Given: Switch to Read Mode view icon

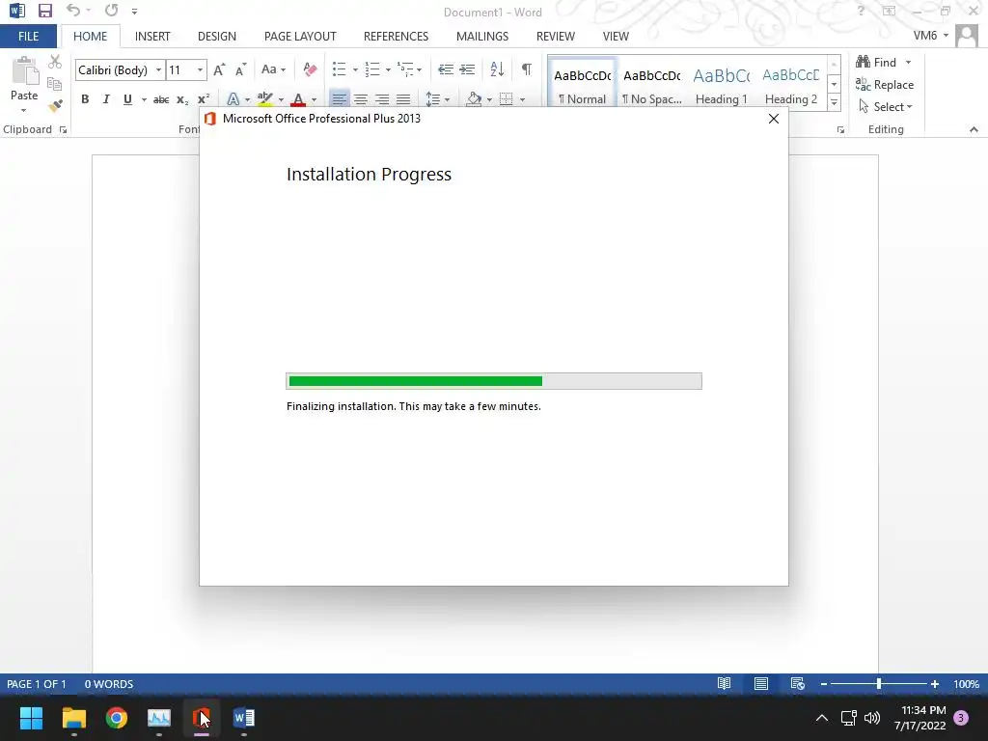Looking at the screenshot, I should tap(724, 684).
